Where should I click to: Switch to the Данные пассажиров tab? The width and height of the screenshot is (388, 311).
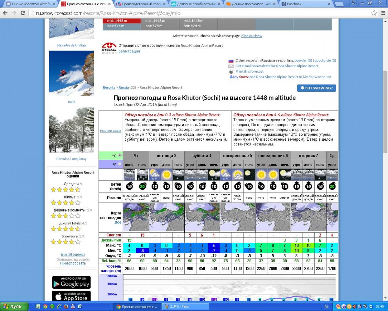pyautogui.click(x=250, y=4)
